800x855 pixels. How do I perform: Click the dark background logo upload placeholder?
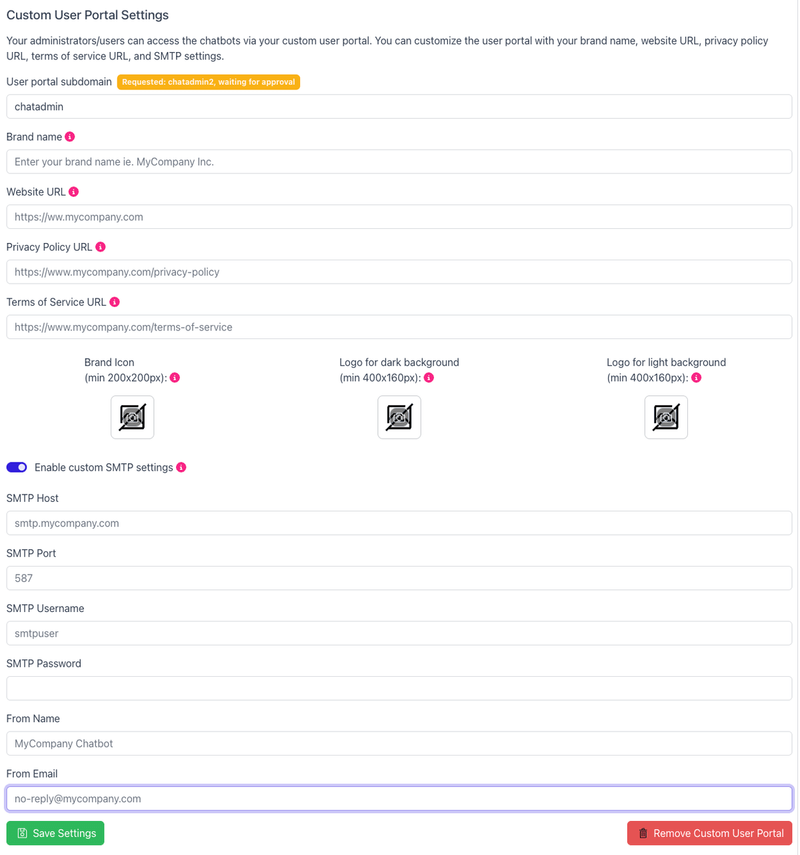399,416
